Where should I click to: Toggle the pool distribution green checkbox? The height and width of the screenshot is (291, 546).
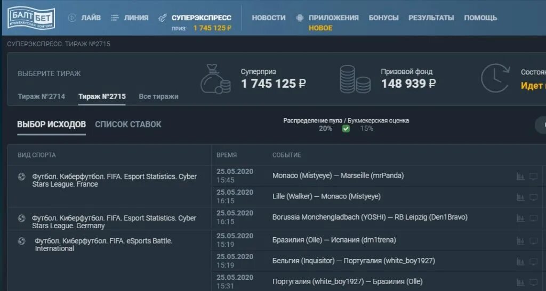(346, 129)
